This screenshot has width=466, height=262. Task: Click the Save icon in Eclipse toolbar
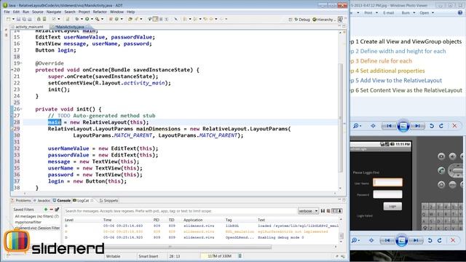(x=18, y=19)
